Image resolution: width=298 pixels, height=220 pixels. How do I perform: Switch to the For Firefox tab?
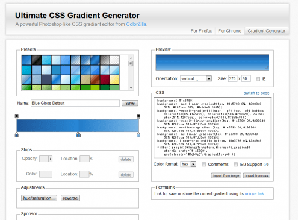coord(201,31)
